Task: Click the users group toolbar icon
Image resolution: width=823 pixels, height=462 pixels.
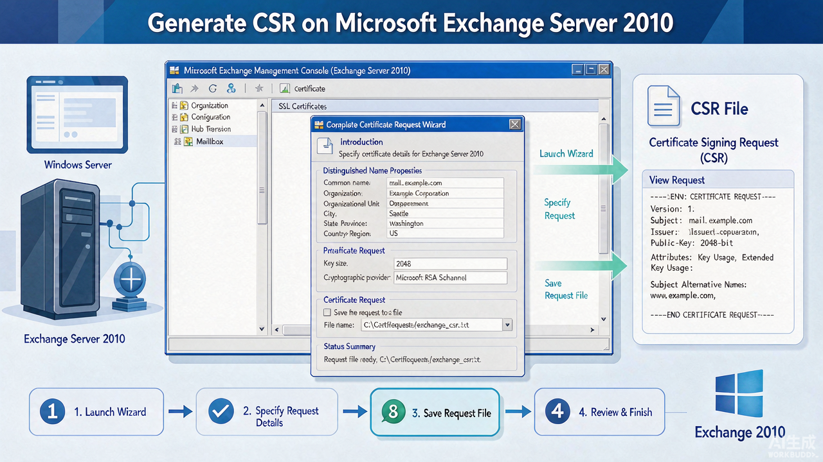Action: tap(231, 89)
